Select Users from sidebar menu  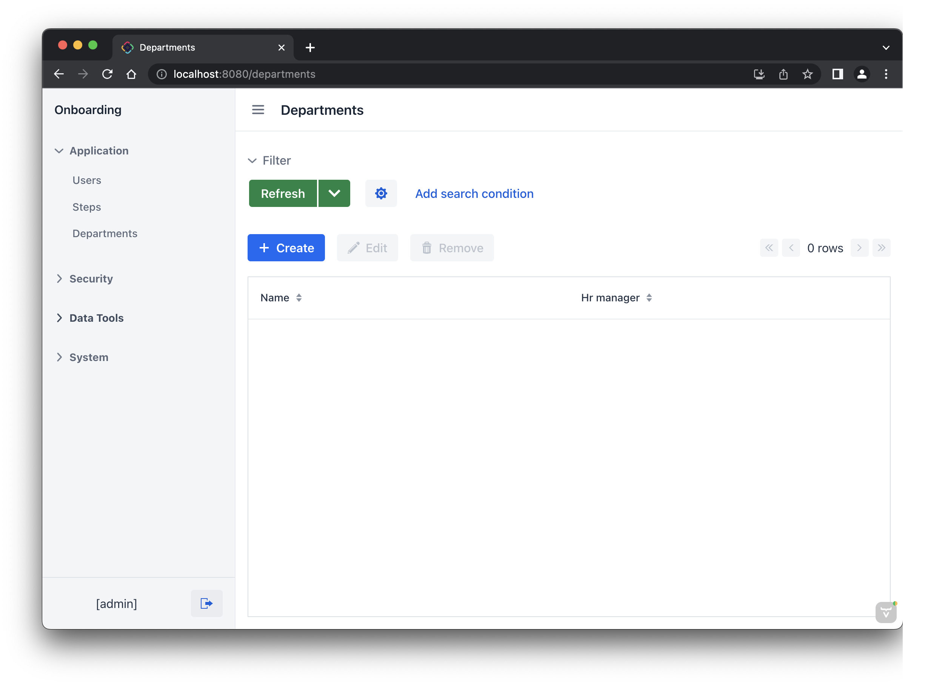click(86, 180)
